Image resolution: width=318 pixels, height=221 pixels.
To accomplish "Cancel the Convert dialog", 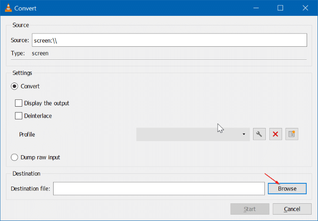I will coord(292,209).
